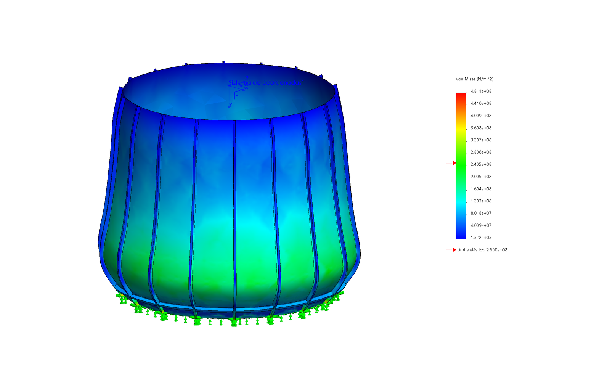Image resolution: width=610 pixels, height=392 pixels.
Task: Click legend value 4.009e+07
Action: pos(481,225)
